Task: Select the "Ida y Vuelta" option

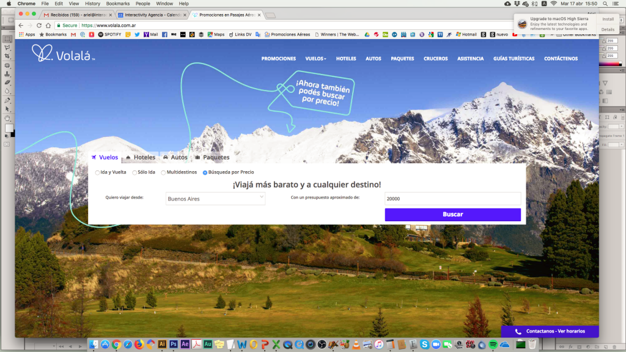Action: coord(110,172)
